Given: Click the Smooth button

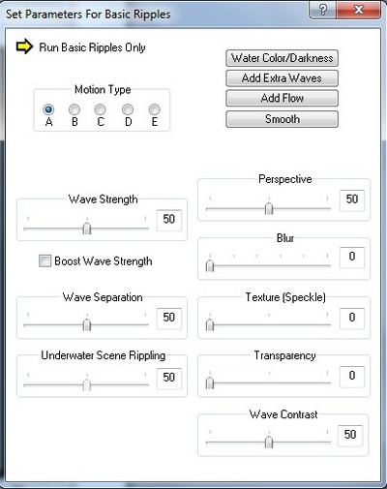Looking at the screenshot, I should pos(283,119).
